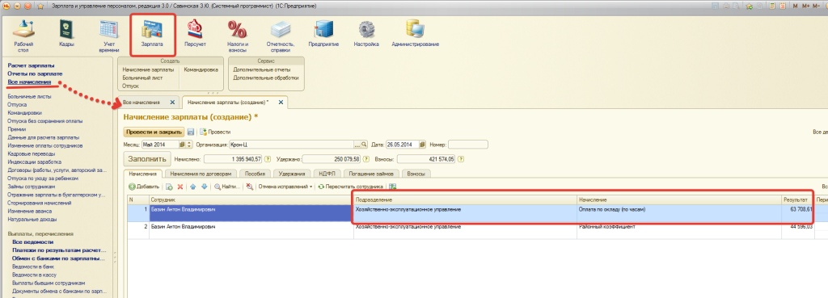Open Дополнительные обработки in the Сервис panel

tap(265, 78)
